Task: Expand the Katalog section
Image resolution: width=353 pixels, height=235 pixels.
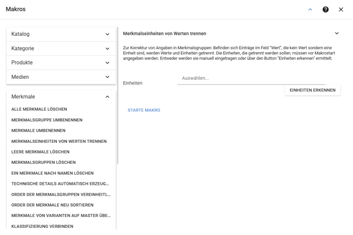Action: (61, 34)
